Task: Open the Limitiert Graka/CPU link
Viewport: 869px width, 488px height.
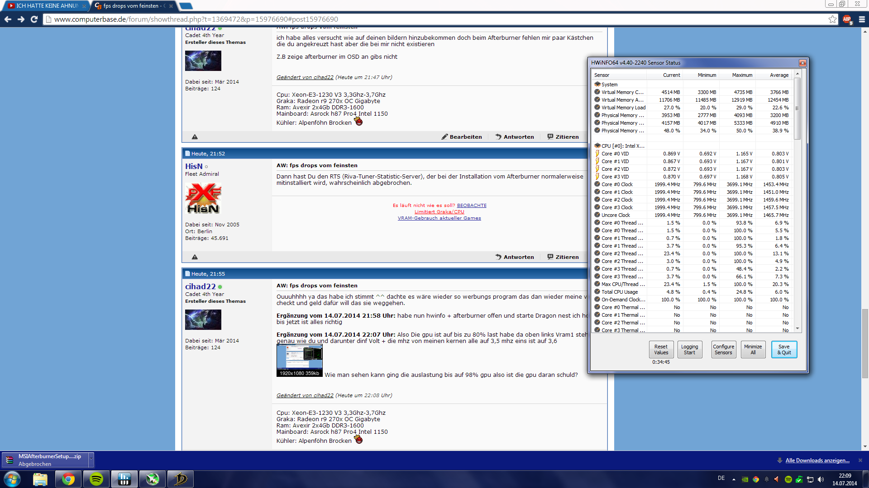Action: click(439, 211)
